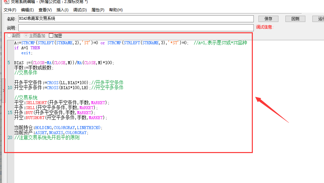Click the 当前资产:ASSET code line

(51, 132)
